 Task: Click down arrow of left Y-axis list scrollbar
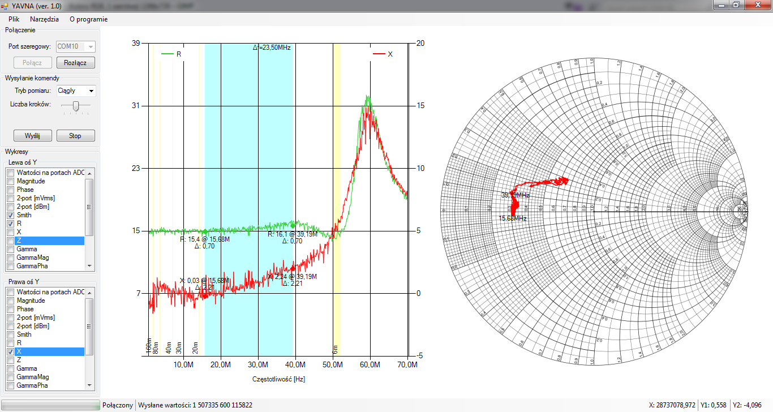[89, 265]
